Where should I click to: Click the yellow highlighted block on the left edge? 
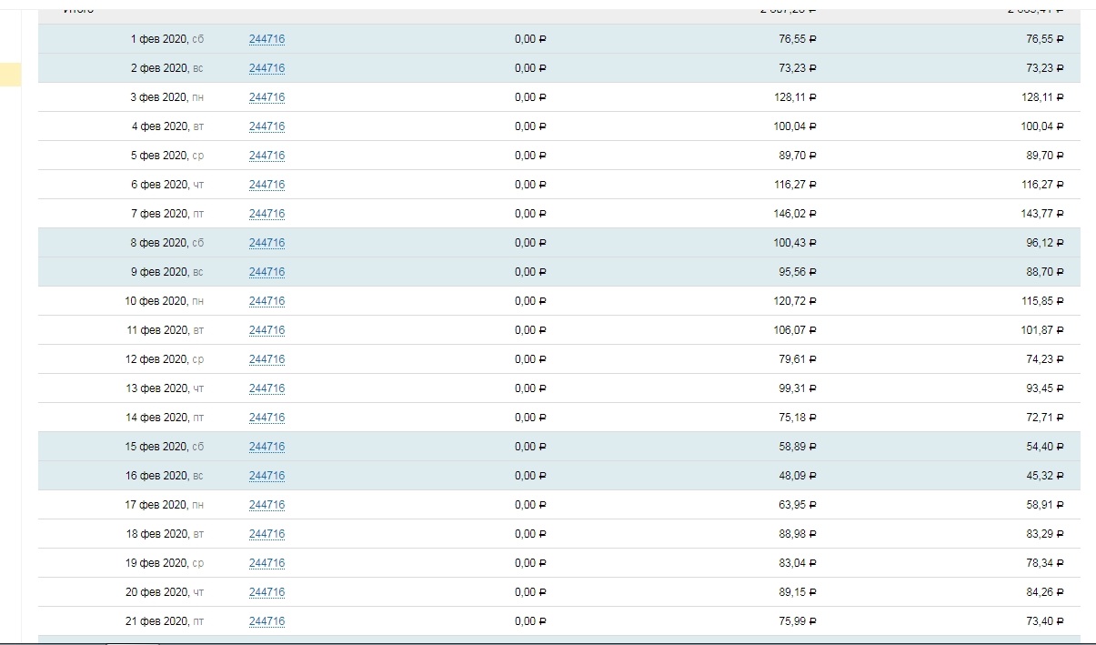click(10, 75)
